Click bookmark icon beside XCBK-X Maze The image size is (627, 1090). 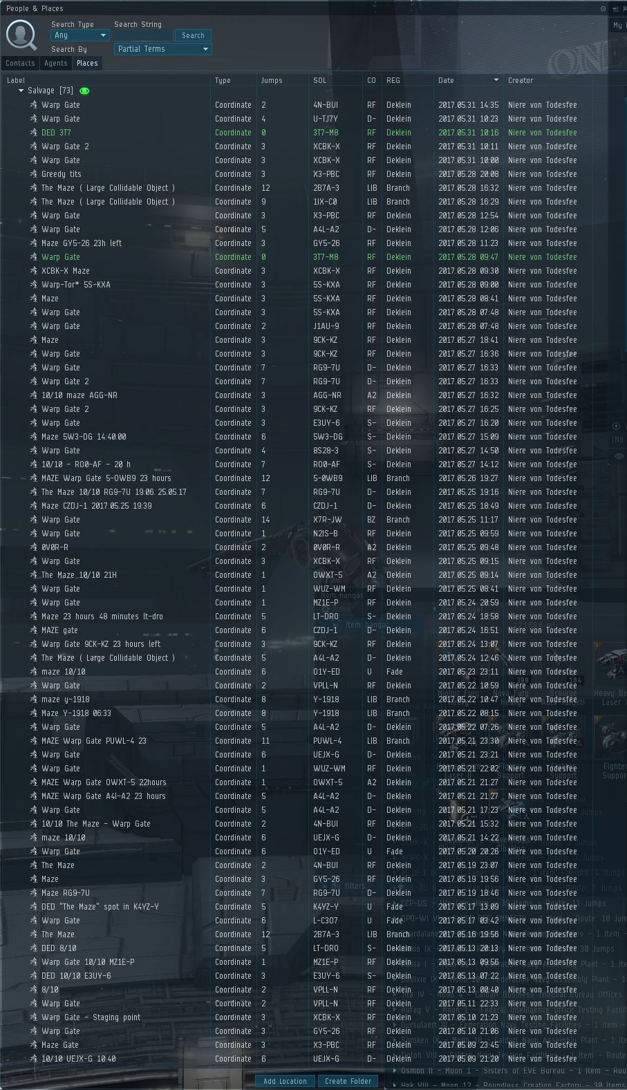pos(33,271)
